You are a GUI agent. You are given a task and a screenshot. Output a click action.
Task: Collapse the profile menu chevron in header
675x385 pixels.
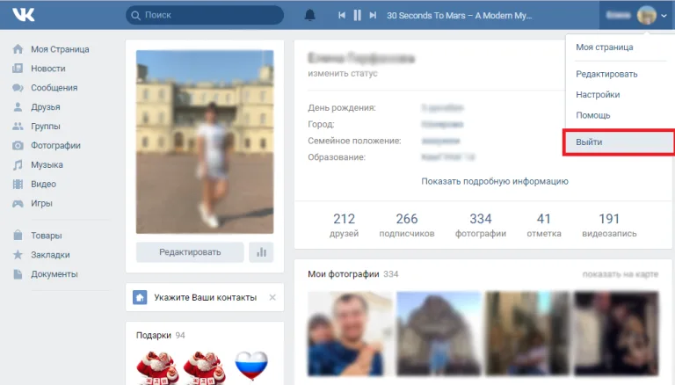click(x=664, y=16)
